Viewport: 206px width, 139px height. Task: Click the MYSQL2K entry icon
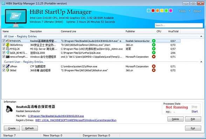tap(8, 49)
